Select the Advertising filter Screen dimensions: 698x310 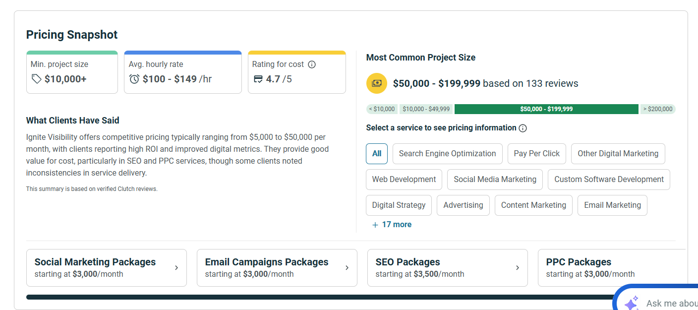click(x=463, y=205)
